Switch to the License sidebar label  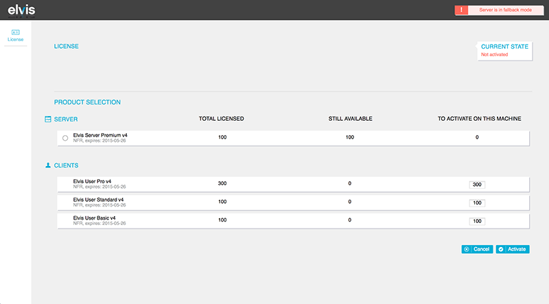(15, 40)
